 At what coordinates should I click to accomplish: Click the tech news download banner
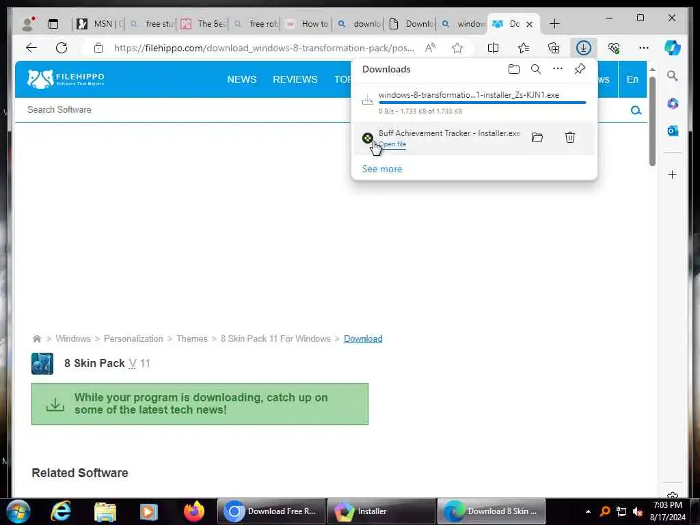coord(200,404)
